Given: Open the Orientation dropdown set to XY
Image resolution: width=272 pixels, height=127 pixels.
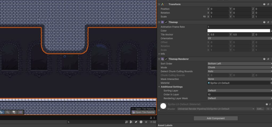Looking at the screenshot, I should point(240,38).
